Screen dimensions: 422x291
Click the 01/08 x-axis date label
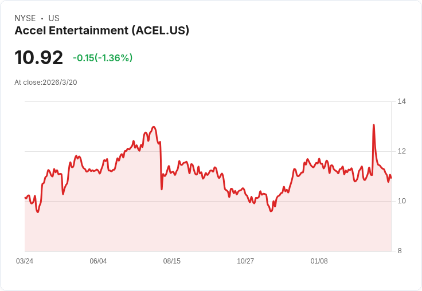click(x=319, y=261)
